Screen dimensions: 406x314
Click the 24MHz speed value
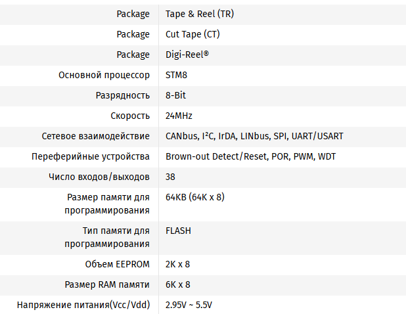179,116
